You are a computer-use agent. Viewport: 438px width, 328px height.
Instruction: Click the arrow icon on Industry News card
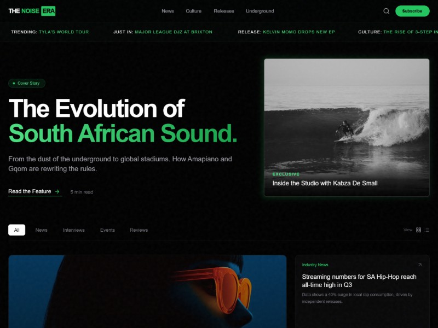(419, 265)
